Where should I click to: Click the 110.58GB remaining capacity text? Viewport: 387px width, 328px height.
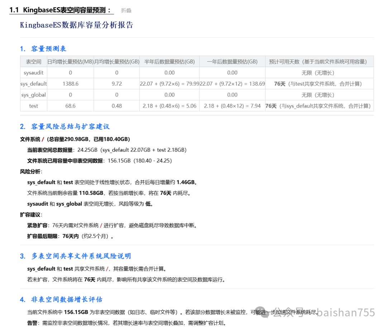(91, 193)
